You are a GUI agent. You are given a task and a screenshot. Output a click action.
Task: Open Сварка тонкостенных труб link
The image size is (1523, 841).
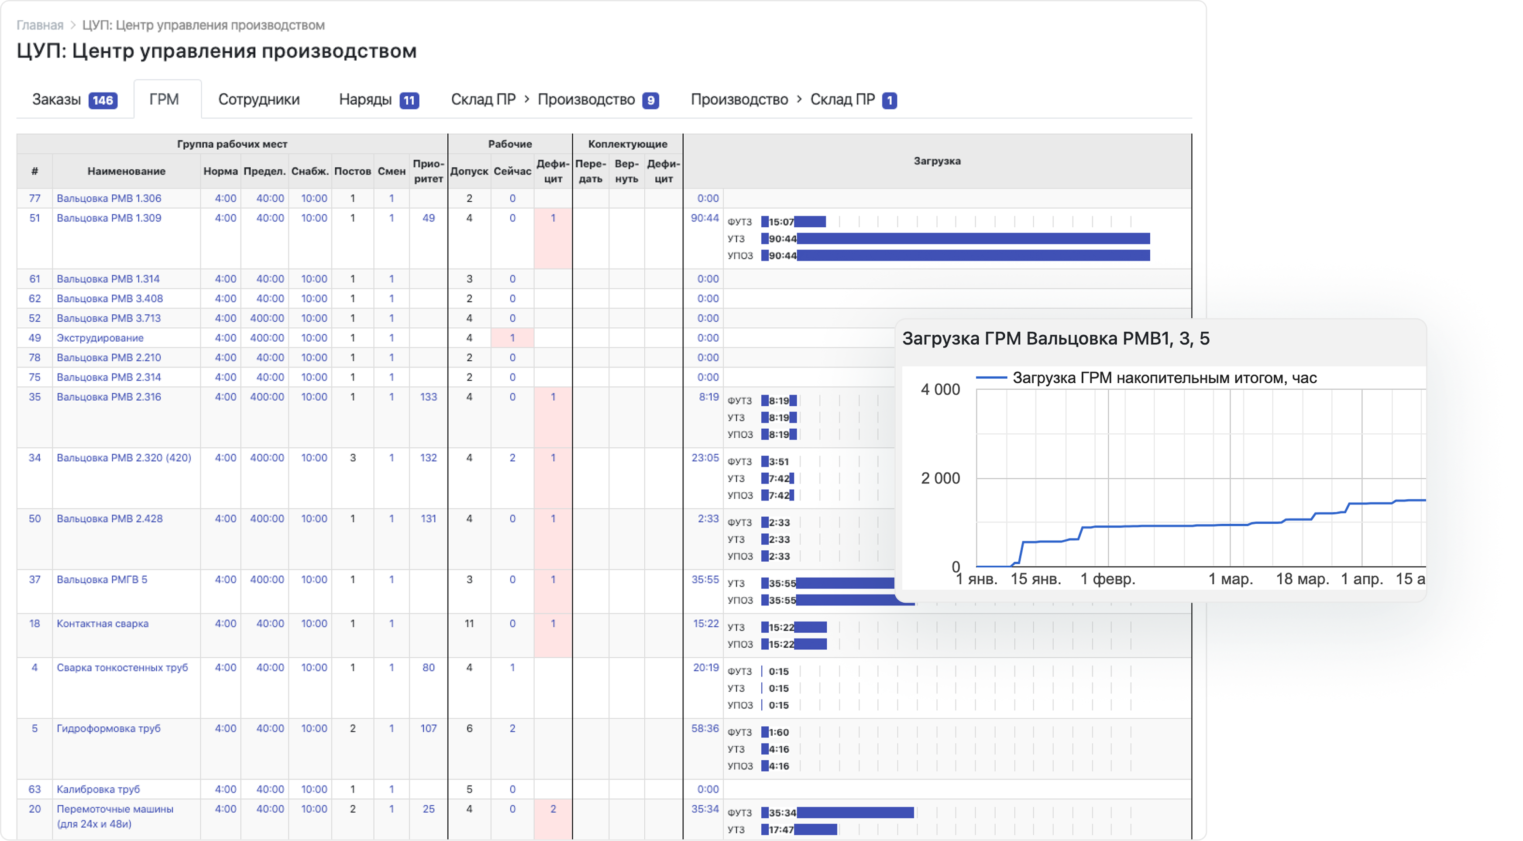click(x=122, y=667)
